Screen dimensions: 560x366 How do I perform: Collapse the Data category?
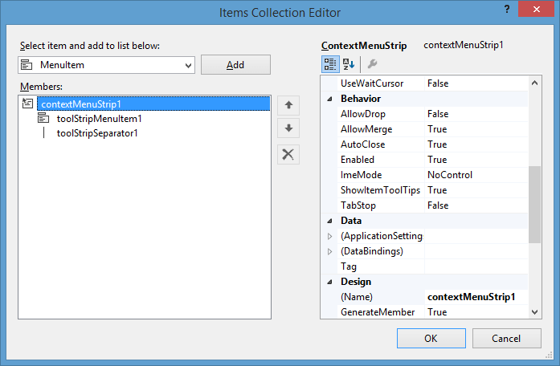pos(329,221)
